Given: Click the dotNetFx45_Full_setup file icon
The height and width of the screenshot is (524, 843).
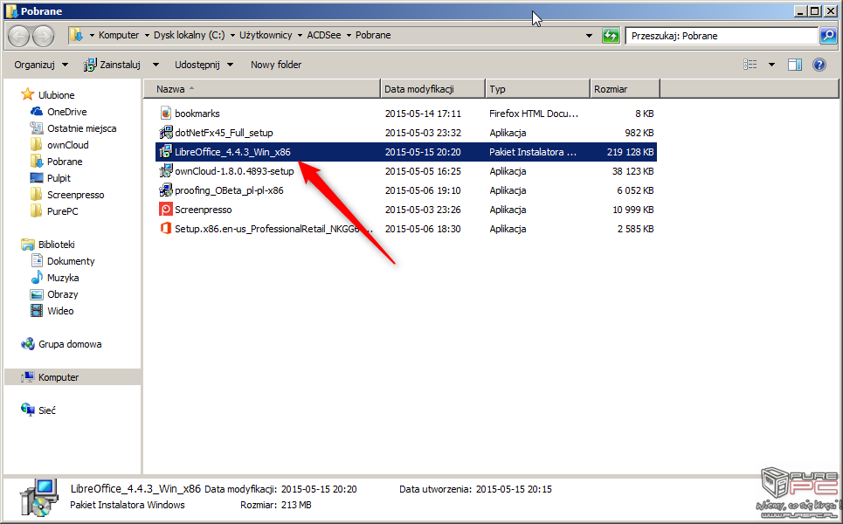Looking at the screenshot, I should click(166, 133).
